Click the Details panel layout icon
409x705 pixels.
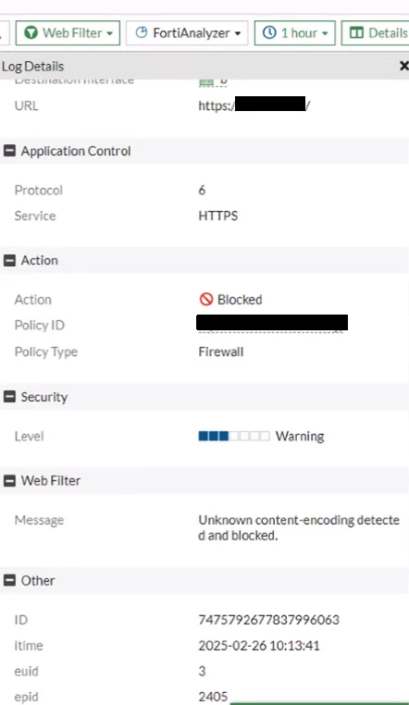click(356, 32)
